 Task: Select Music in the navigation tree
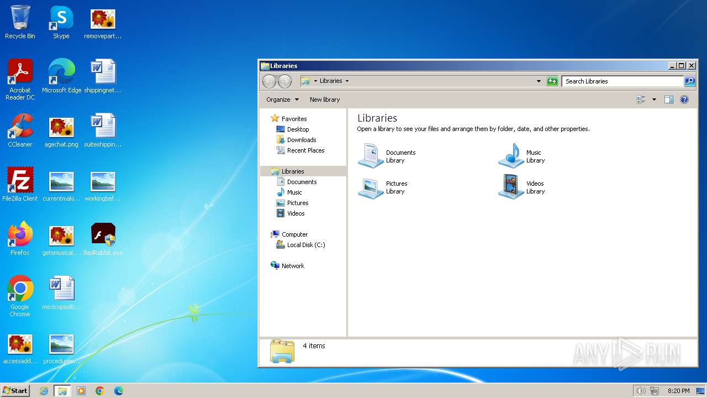289,192
